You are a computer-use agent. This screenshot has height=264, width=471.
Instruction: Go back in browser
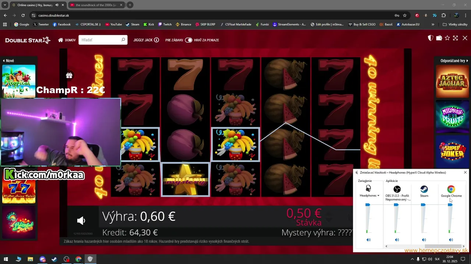(x=5, y=15)
